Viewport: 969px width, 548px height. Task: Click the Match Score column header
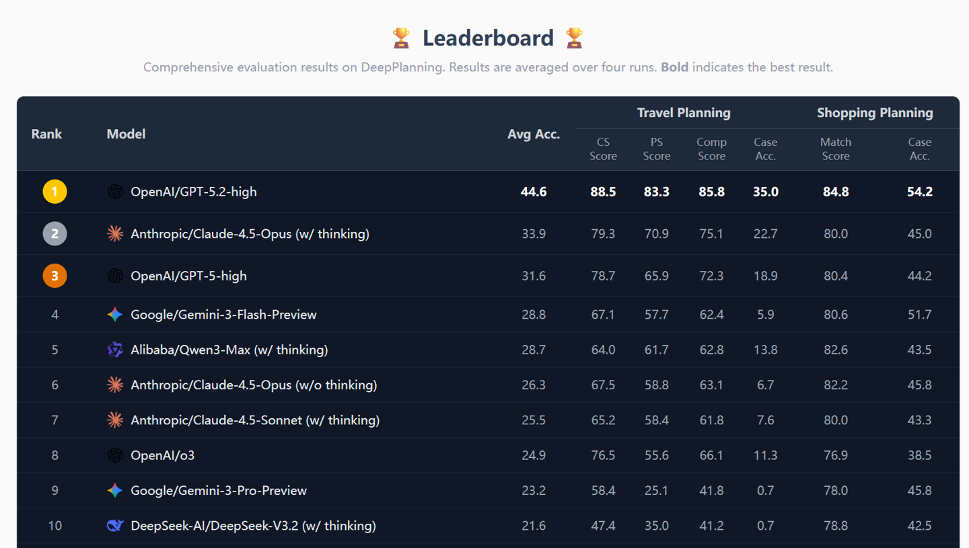pyautogui.click(x=836, y=149)
